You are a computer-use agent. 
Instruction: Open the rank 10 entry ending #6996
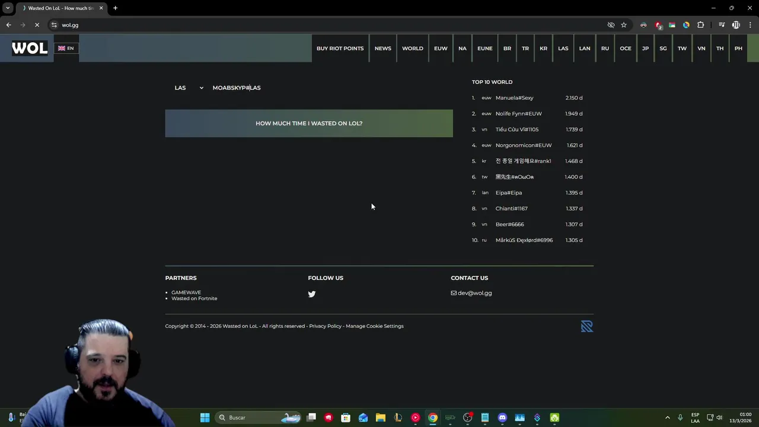[524, 240]
